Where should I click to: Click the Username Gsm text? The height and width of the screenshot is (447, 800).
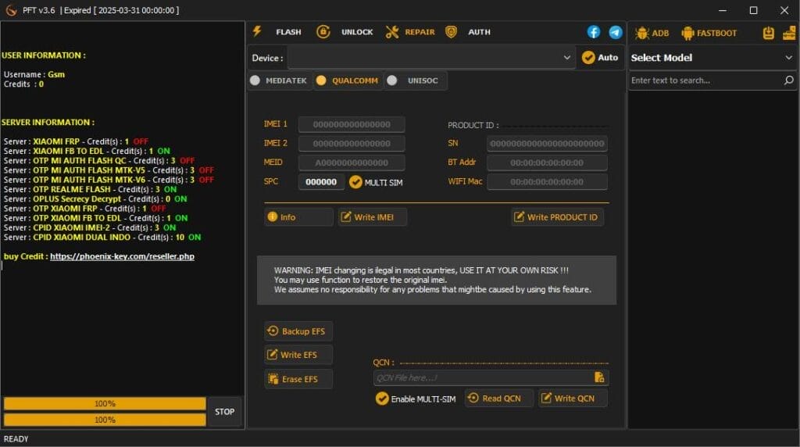pos(34,74)
